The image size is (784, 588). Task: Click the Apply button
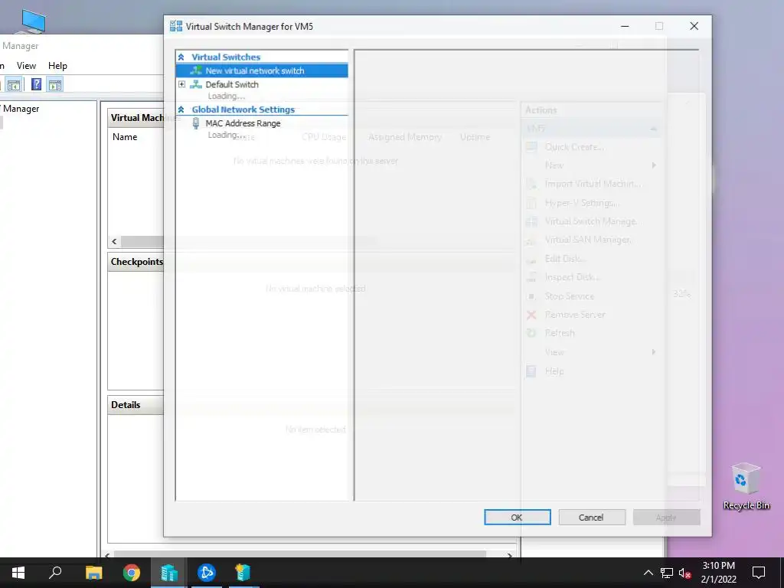666,517
